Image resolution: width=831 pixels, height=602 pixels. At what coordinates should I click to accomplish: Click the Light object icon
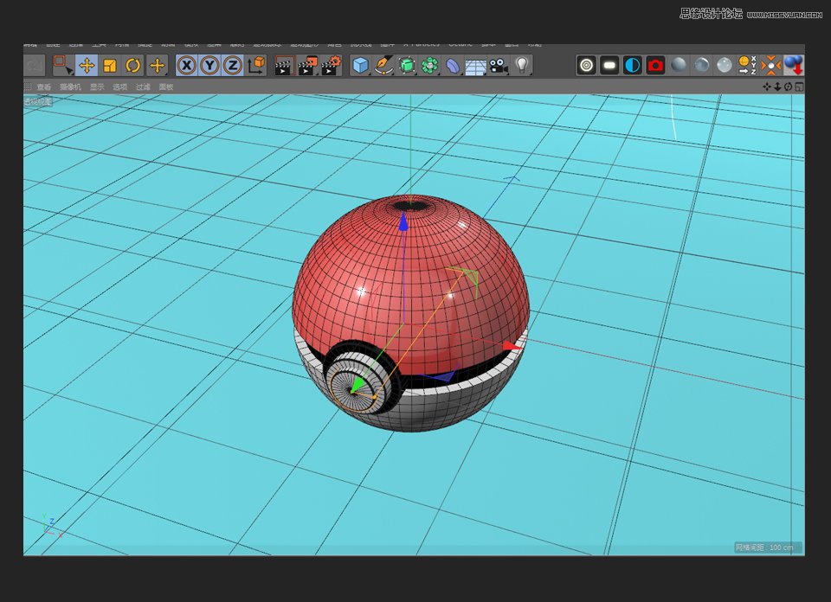[522, 65]
